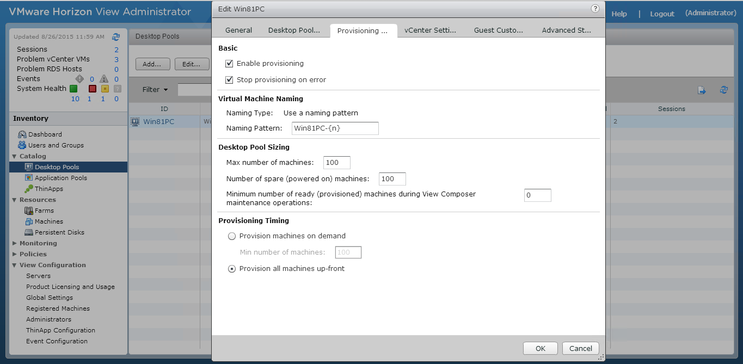Click into the Naming Pattern field

coord(335,128)
